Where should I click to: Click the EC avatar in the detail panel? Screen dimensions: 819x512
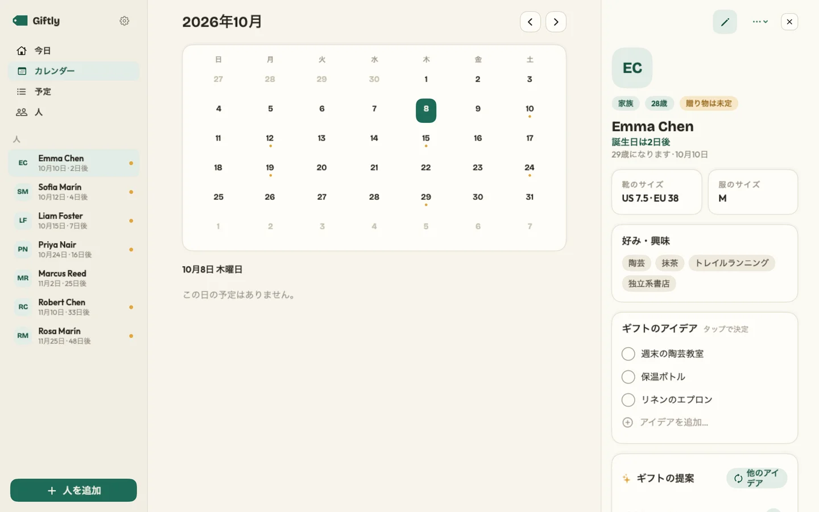(632, 68)
